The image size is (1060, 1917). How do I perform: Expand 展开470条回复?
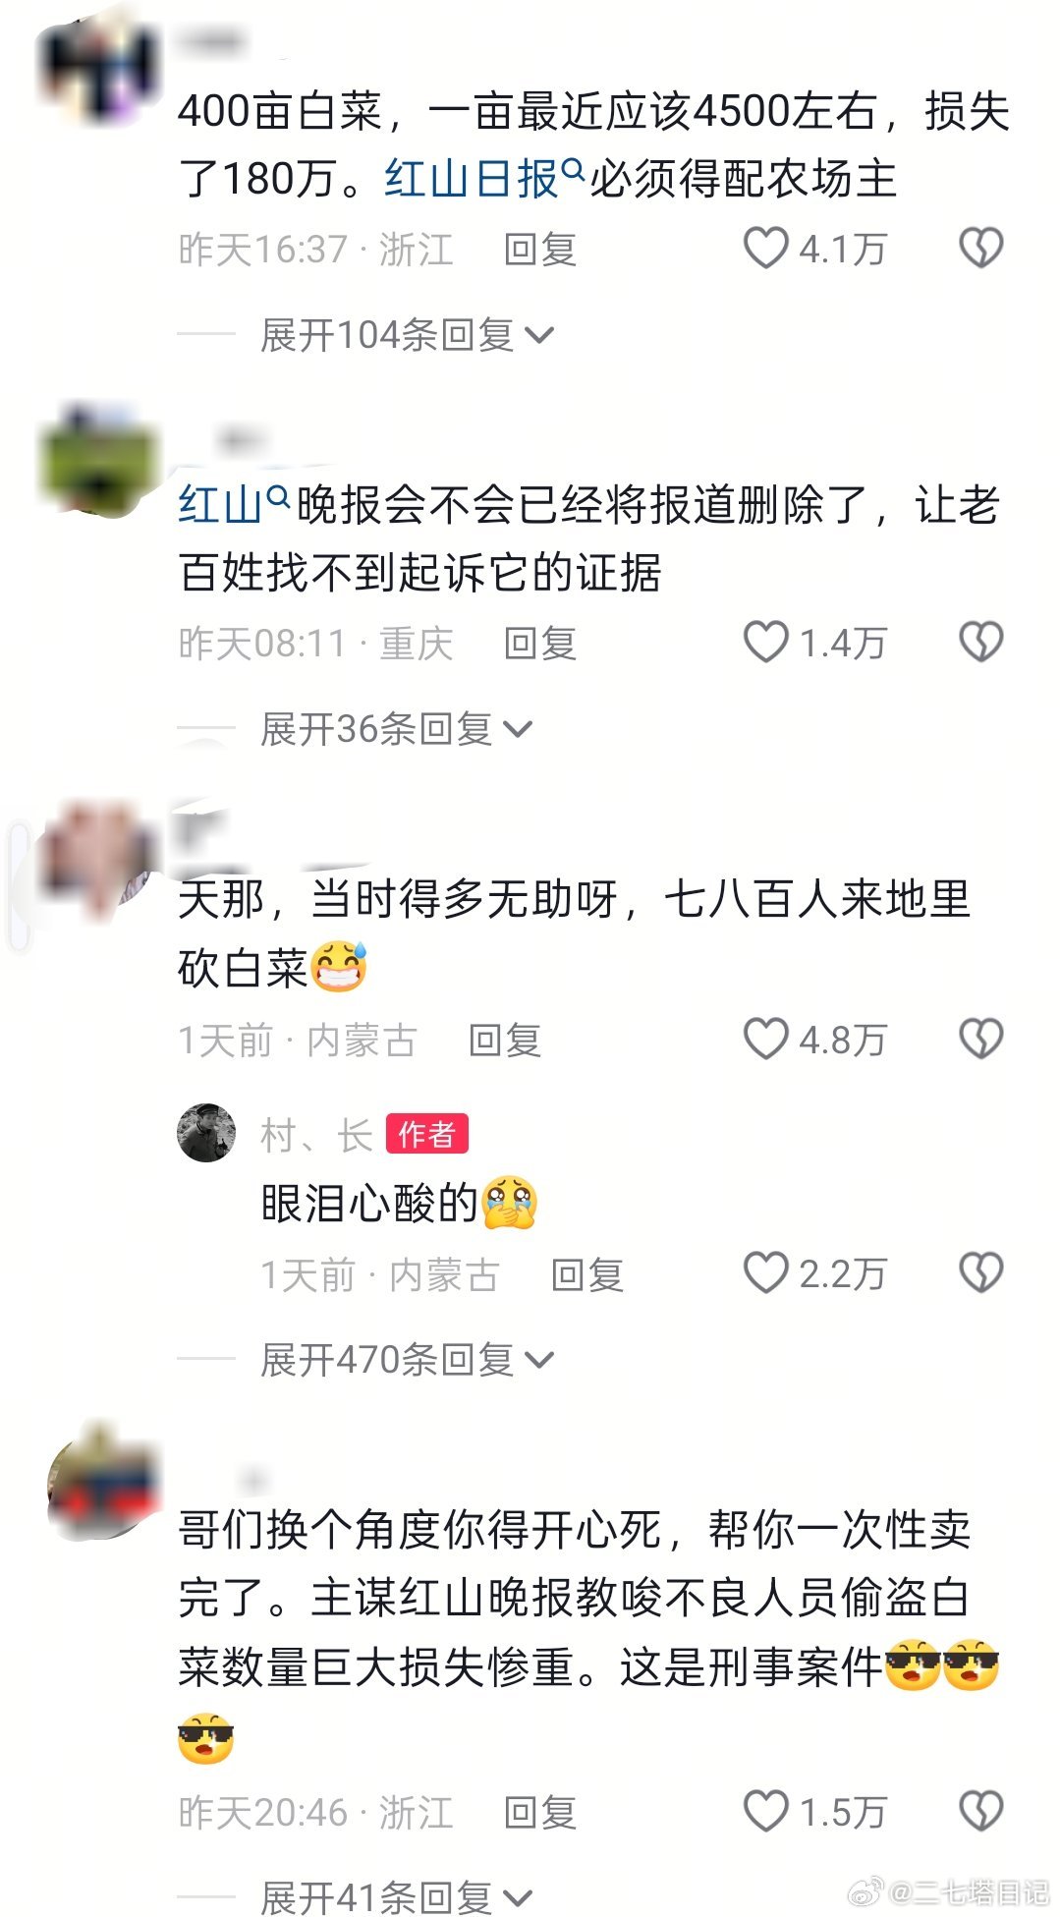[407, 1360]
